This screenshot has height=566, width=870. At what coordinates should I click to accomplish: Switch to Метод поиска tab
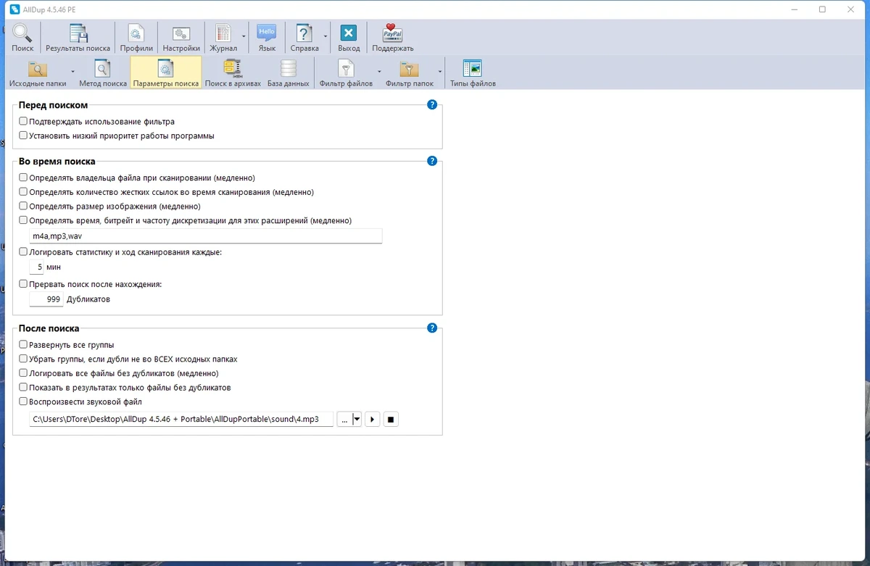pyautogui.click(x=103, y=73)
